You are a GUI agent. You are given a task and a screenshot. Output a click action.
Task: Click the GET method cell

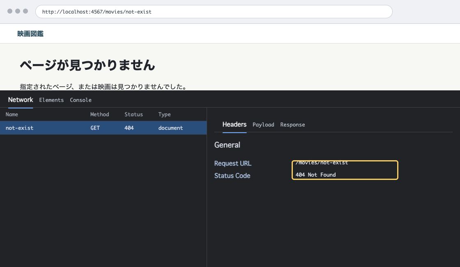95,128
